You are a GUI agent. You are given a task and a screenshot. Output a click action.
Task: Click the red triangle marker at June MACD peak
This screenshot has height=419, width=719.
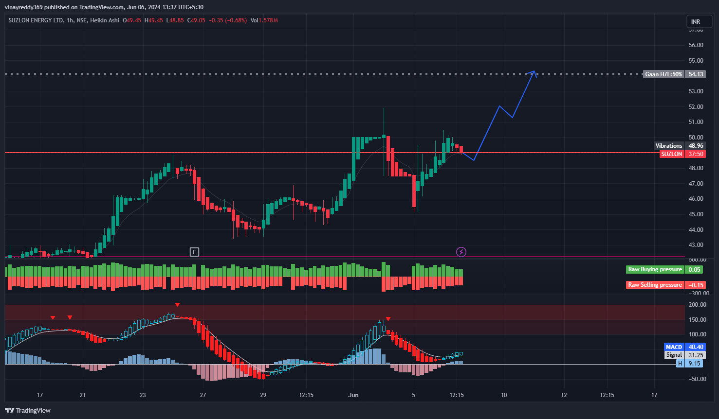[388, 319]
